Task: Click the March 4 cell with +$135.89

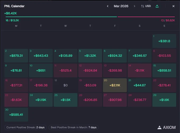Action: click(x=66, y=56)
